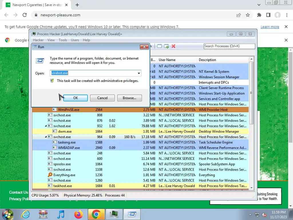Screen dimensions: 293x220
Task: Close the Newport Cigarettes tab
Action: click(66, 5)
